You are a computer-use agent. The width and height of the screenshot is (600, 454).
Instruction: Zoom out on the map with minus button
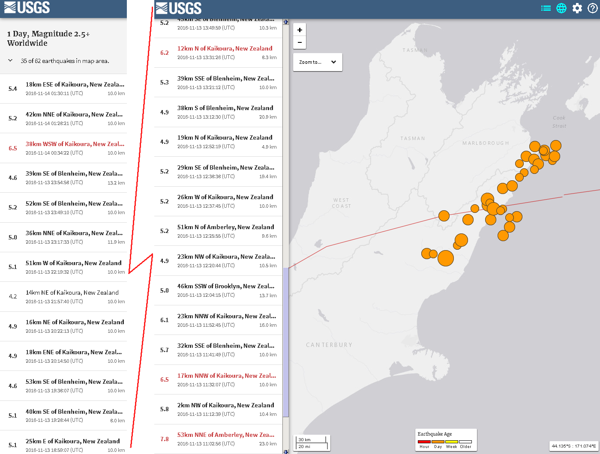[300, 42]
